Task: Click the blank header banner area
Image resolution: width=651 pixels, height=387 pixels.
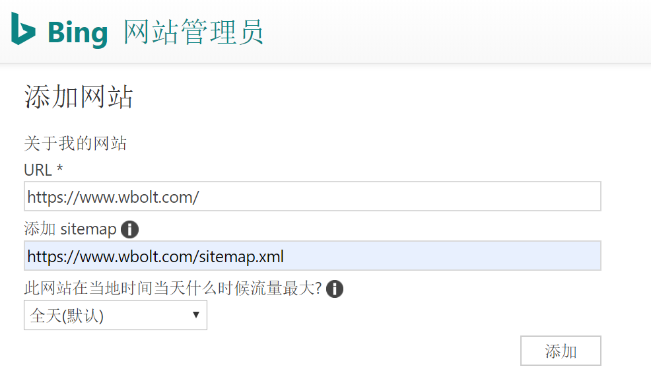Action: [x=462, y=32]
